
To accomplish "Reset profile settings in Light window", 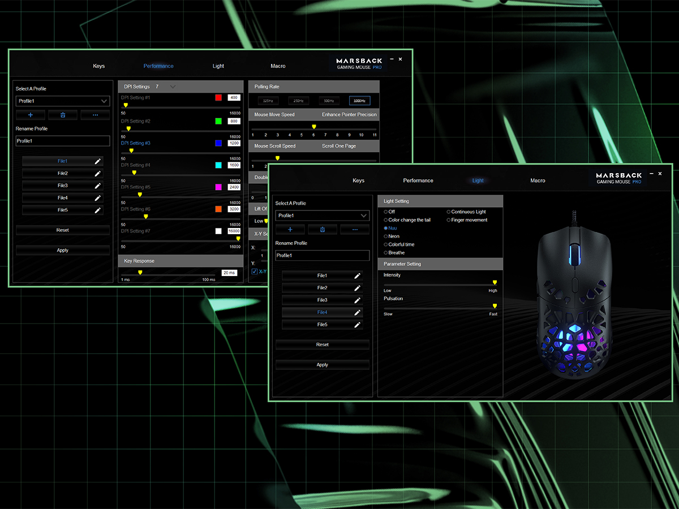I will (x=322, y=344).
